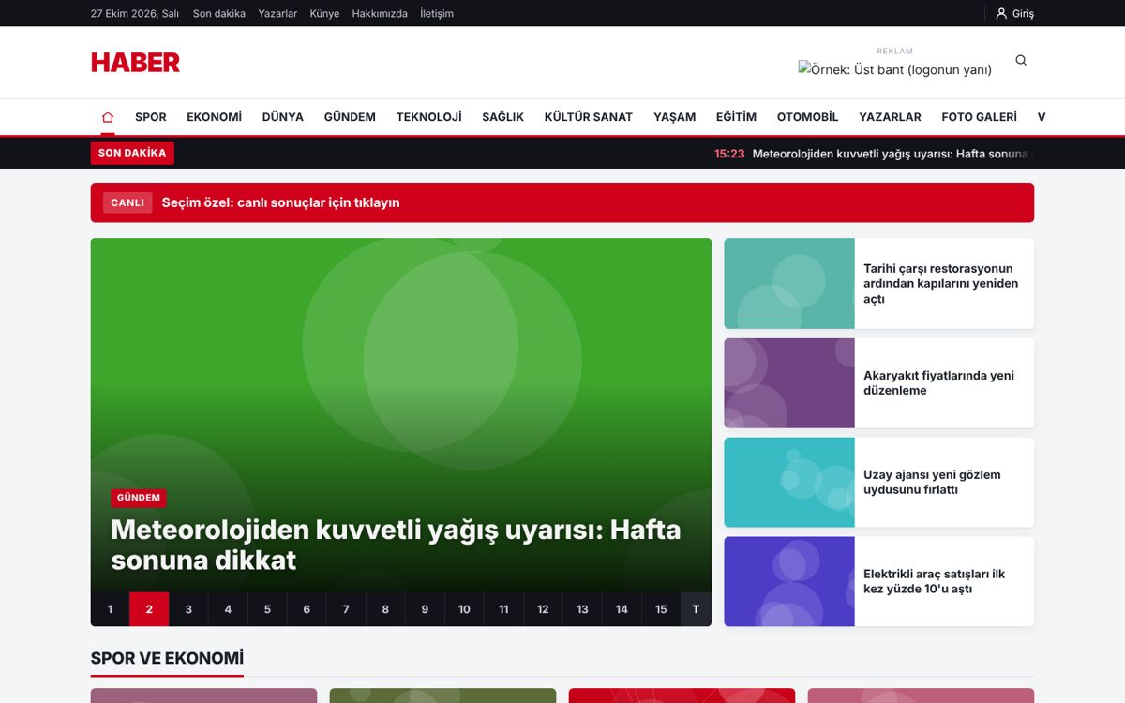The height and width of the screenshot is (703, 1125).
Task: Click the date 27 Ekim 2026, Salı
Action: (x=135, y=14)
